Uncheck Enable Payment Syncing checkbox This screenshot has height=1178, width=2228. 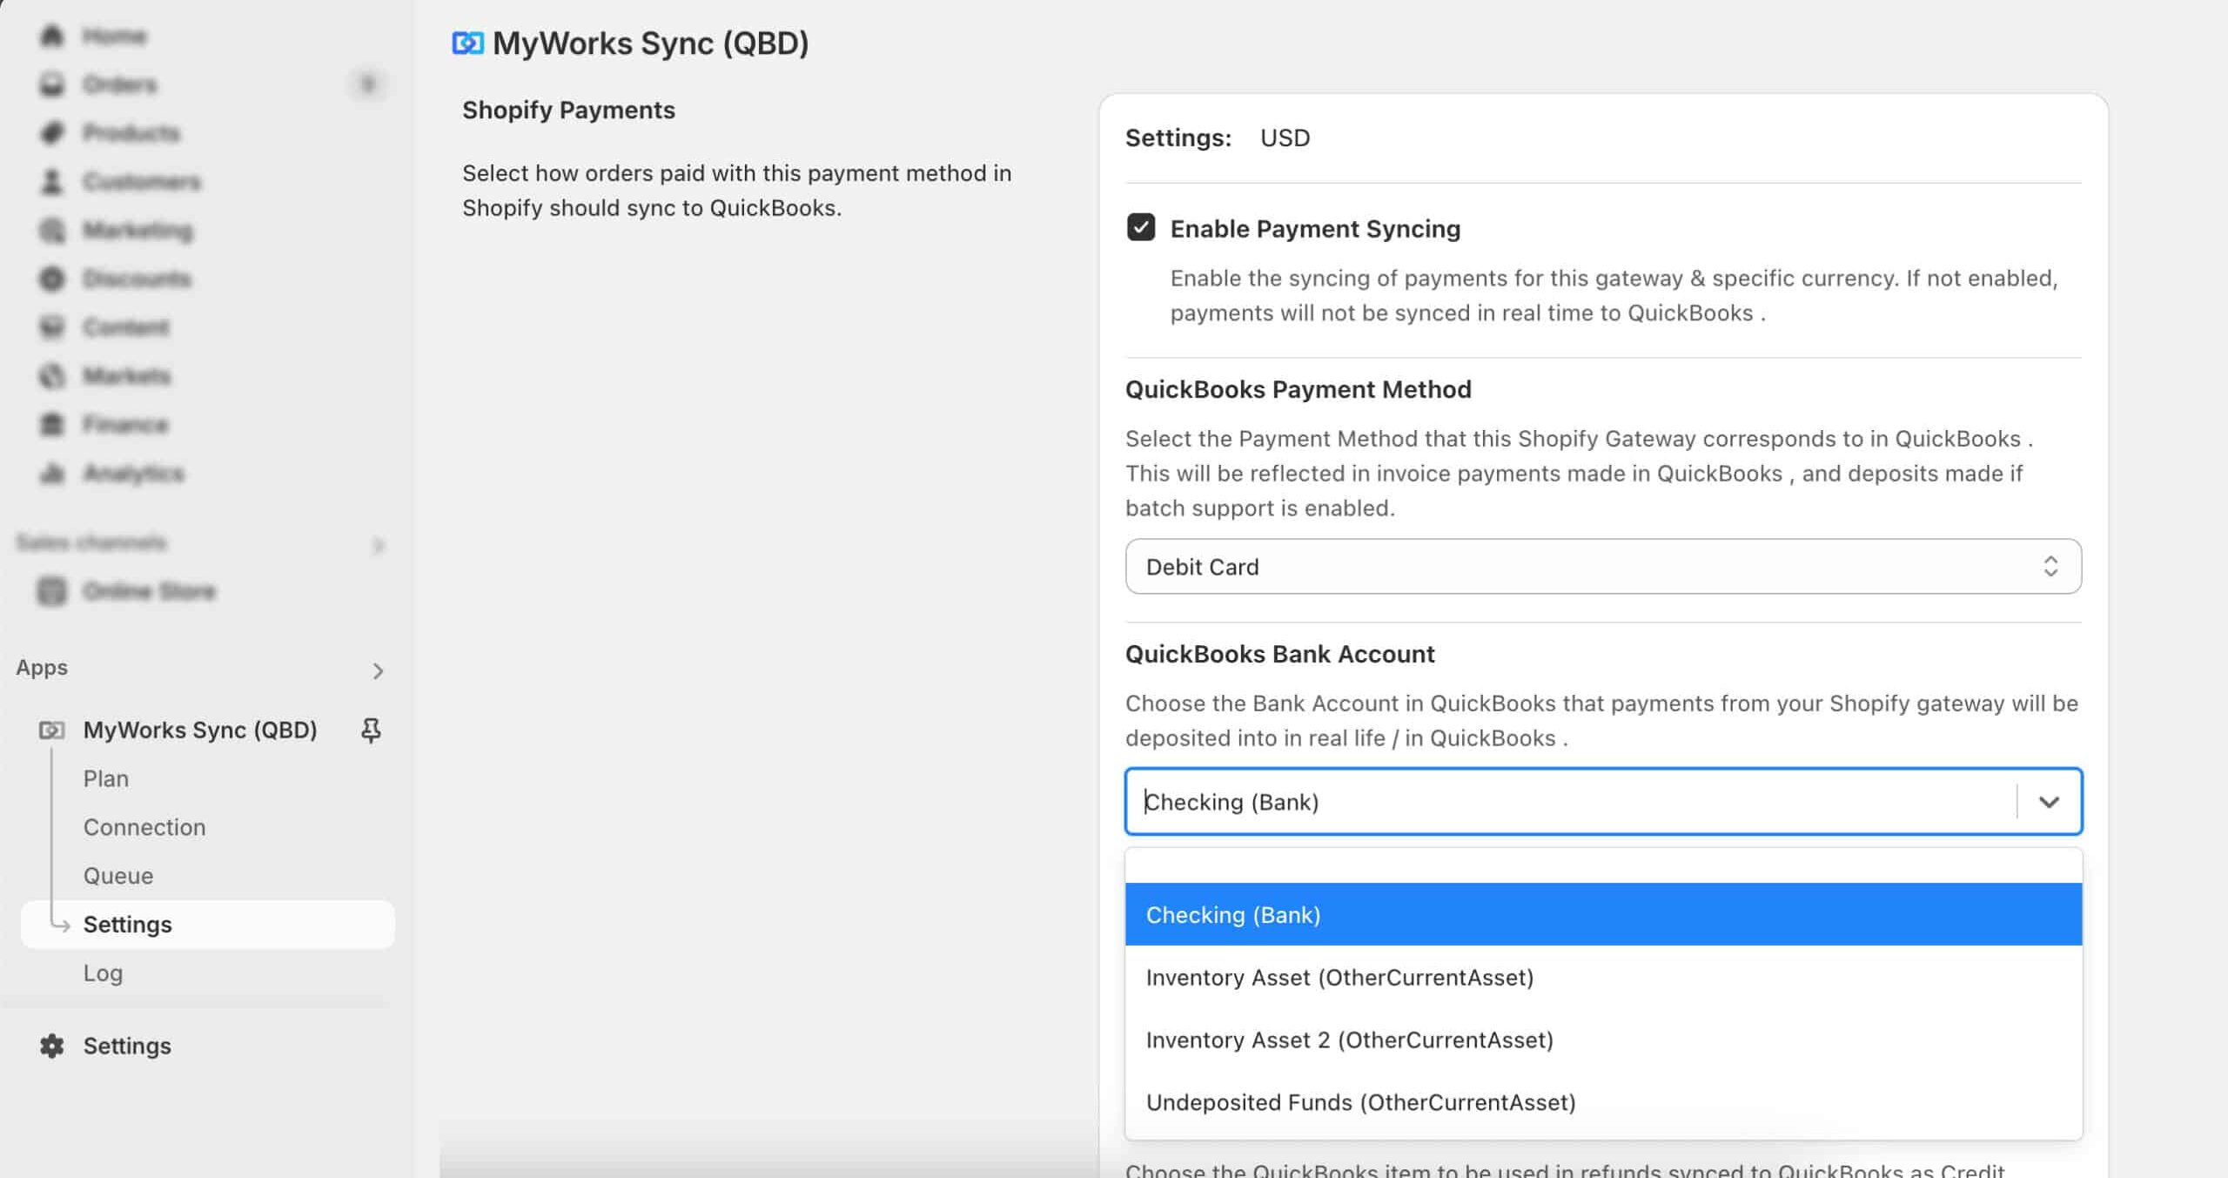[x=1140, y=228]
